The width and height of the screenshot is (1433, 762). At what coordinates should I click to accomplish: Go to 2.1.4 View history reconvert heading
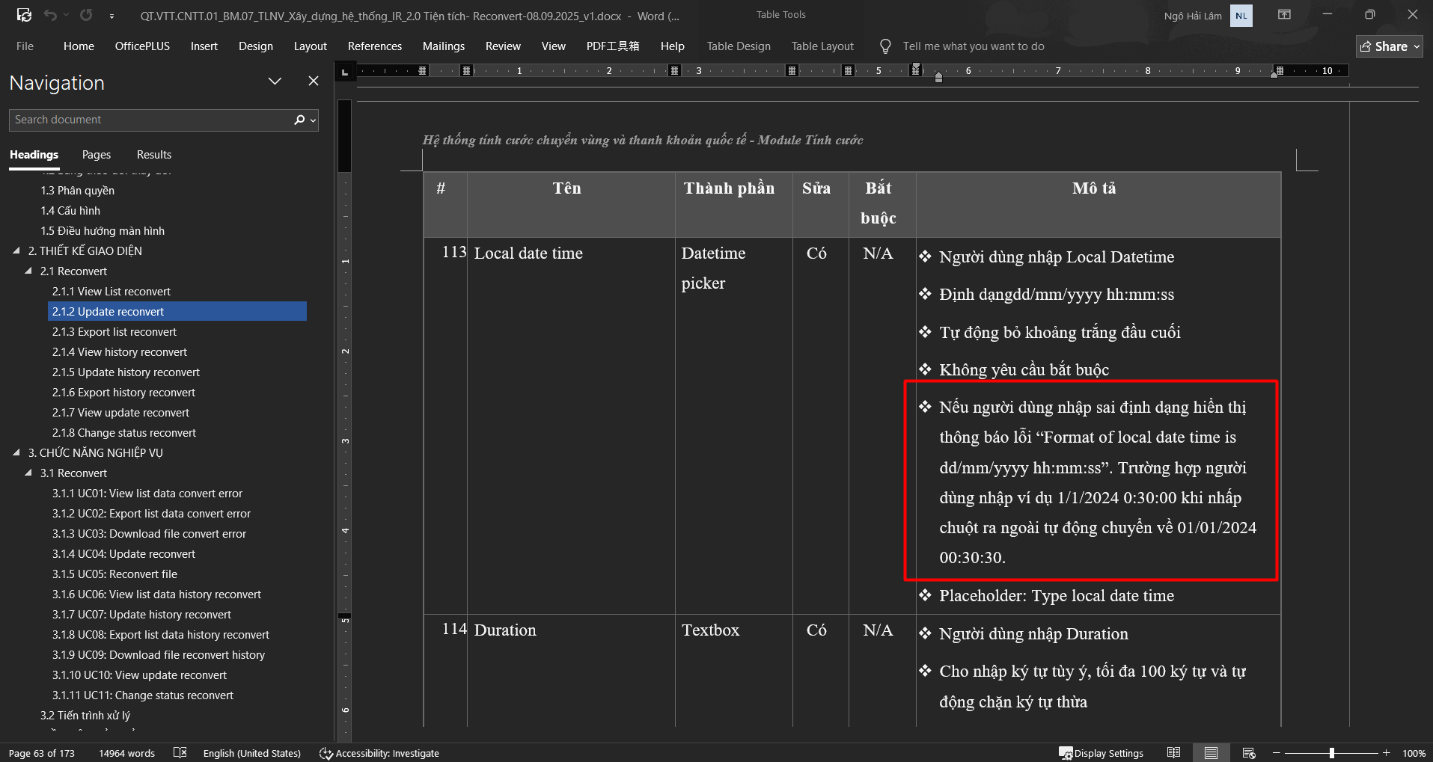120,352
